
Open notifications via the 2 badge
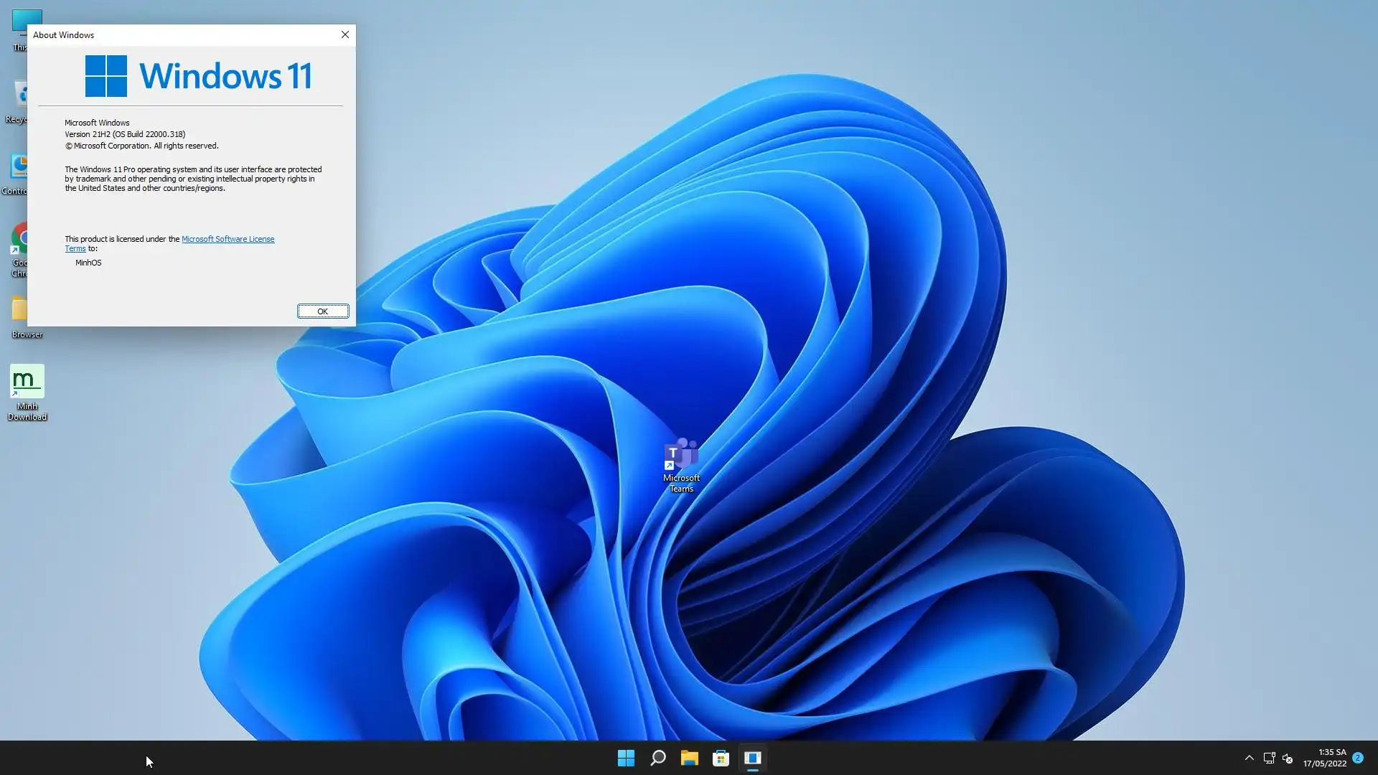tap(1358, 757)
